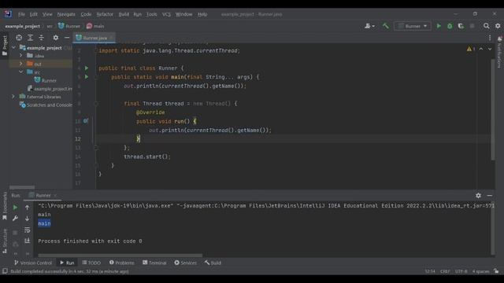Open the user account icon dropdown
Viewport: 504px width, 283px height.
pyautogui.click(x=369, y=26)
